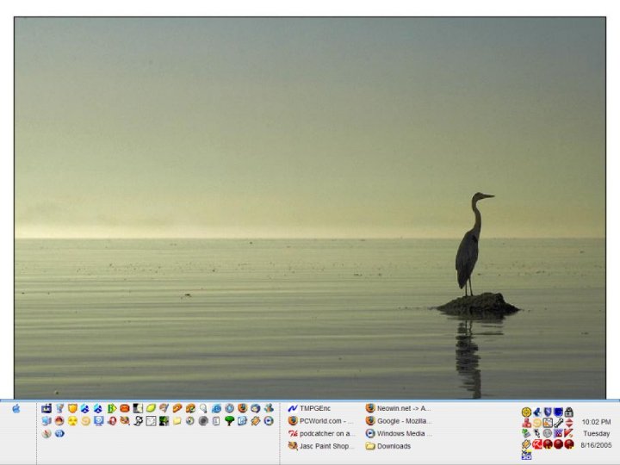Viewport: 620px width, 465px height.
Task: Launch Thunderbird from the quick launch bar
Action: (255, 408)
